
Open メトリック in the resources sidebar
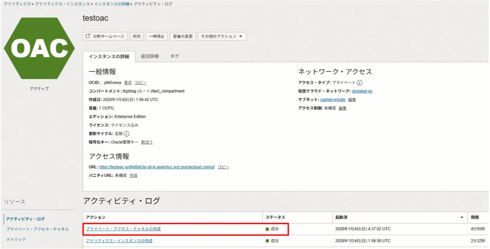click(16, 239)
